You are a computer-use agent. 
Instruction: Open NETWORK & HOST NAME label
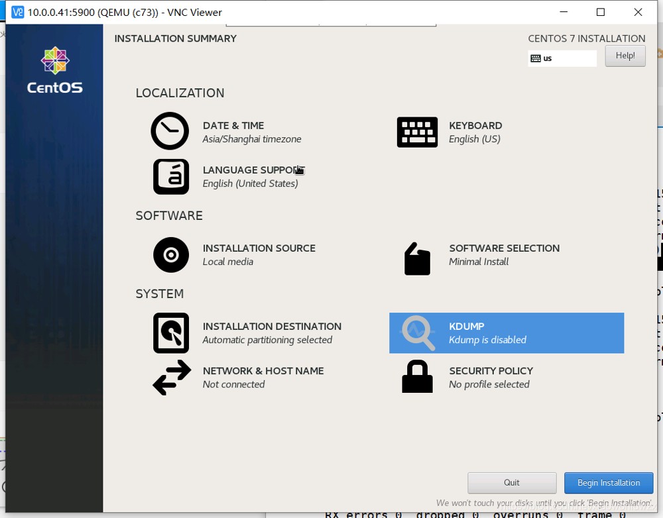(263, 370)
